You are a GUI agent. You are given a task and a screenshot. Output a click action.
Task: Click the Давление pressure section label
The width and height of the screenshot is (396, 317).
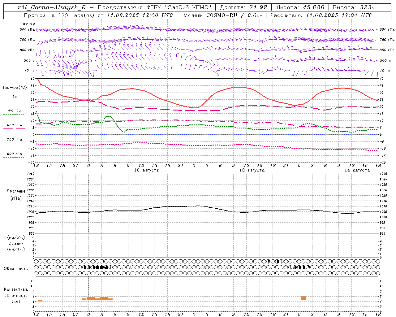click(x=16, y=191)
